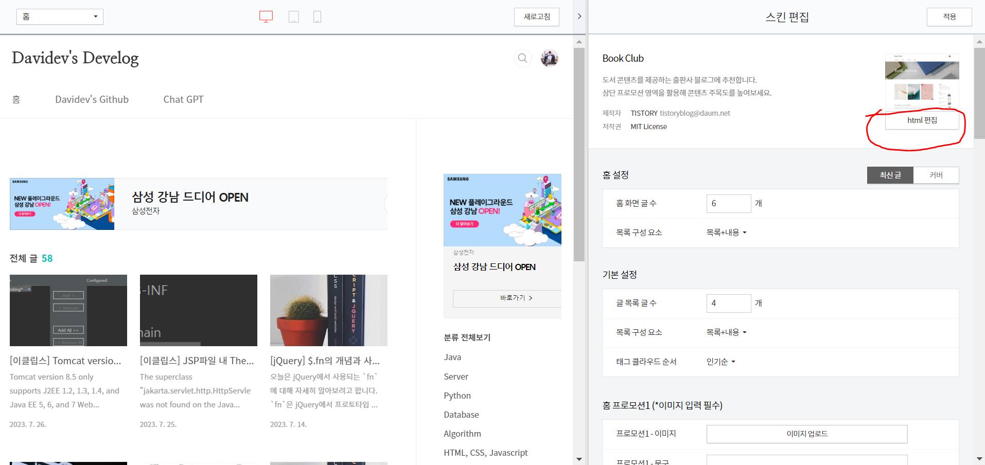Image resolution: width=985 pixels, height=465 pixels.
Task: Open the profile avatar in blog header
Action: pyautogui.click(x=550, y=58)
